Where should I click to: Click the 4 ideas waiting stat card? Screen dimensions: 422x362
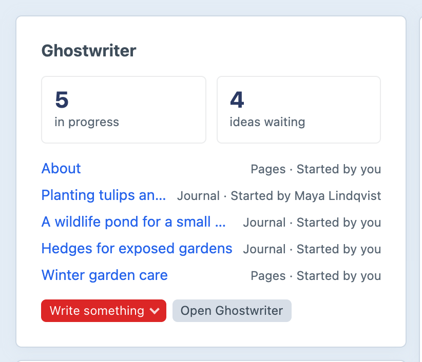pos(299,110)
